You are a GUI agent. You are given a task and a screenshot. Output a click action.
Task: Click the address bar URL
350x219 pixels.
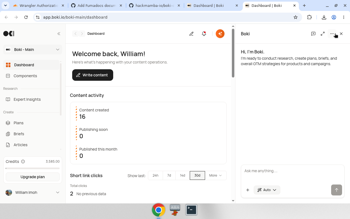pos(75,17)
